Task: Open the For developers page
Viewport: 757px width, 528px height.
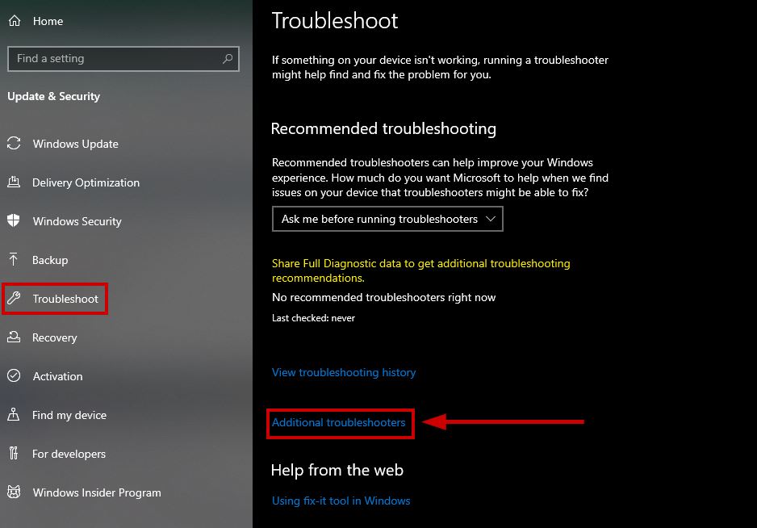Action: coord(69,454)
